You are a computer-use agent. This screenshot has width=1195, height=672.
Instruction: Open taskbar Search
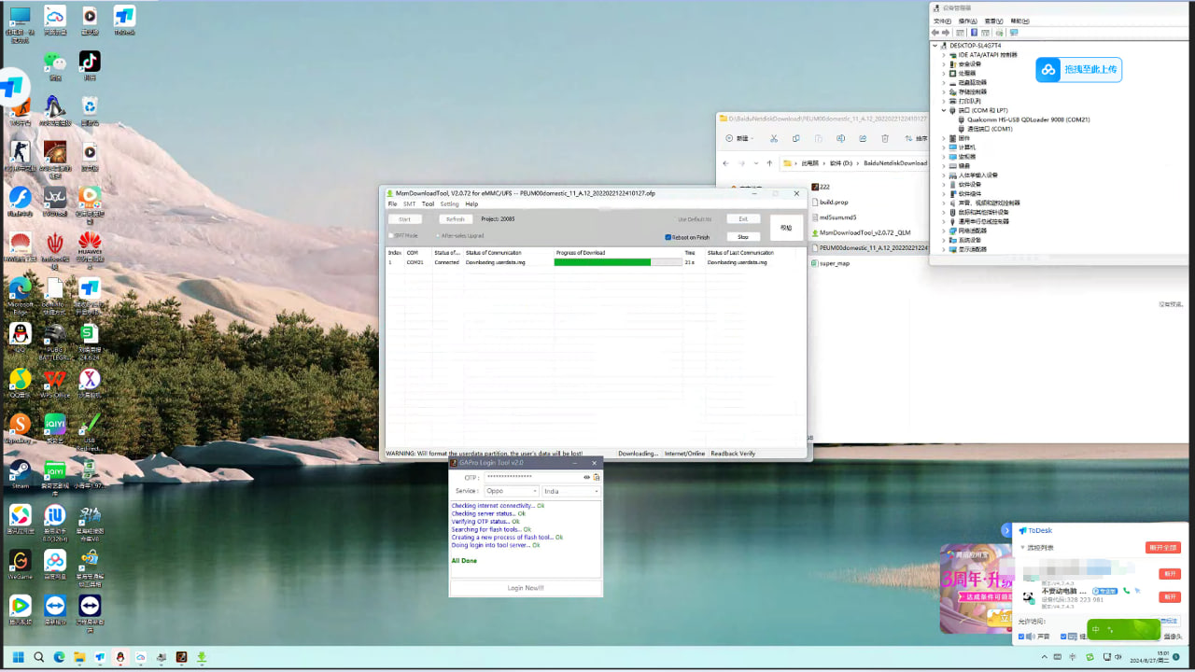[39, 657]
